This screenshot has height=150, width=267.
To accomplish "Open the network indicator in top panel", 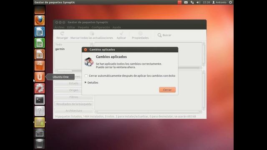I will pyautogui.click(x=192, y=2).
